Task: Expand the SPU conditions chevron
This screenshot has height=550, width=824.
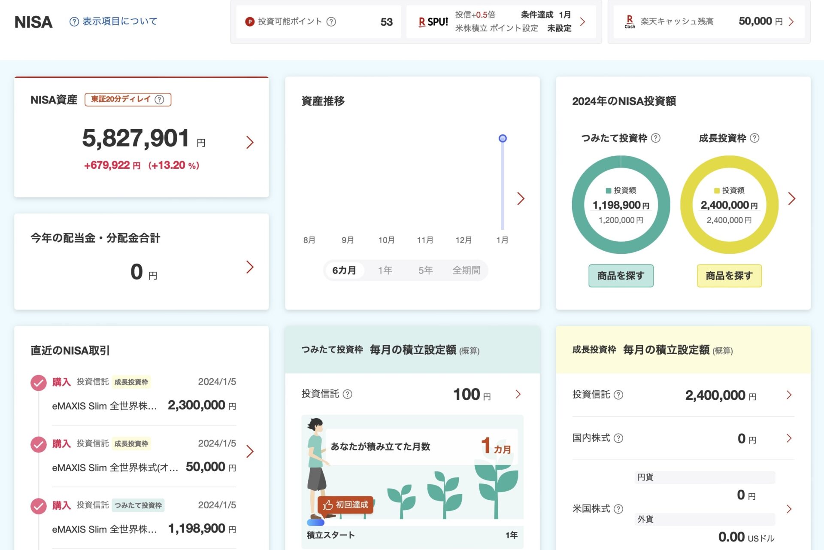Action: (582, 21)
